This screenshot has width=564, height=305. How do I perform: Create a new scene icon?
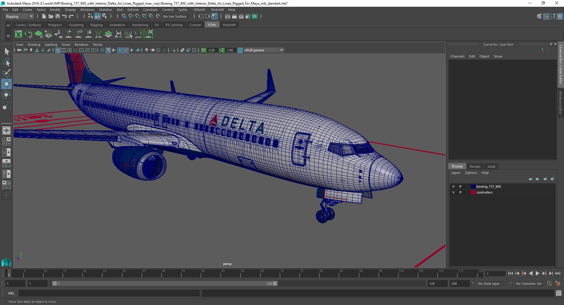point(44,16)
